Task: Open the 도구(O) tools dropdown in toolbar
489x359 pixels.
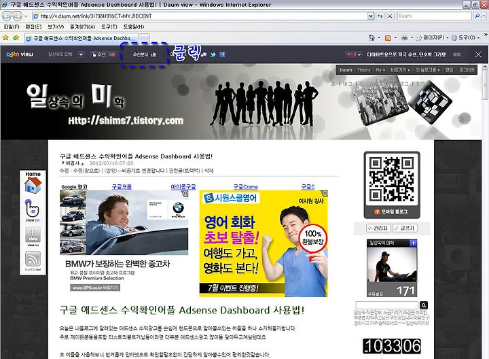Action: point(465,38)
